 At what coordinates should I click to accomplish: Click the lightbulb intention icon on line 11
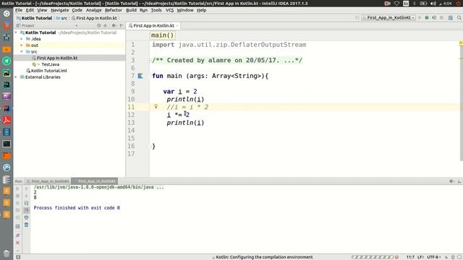coord(156,106)
